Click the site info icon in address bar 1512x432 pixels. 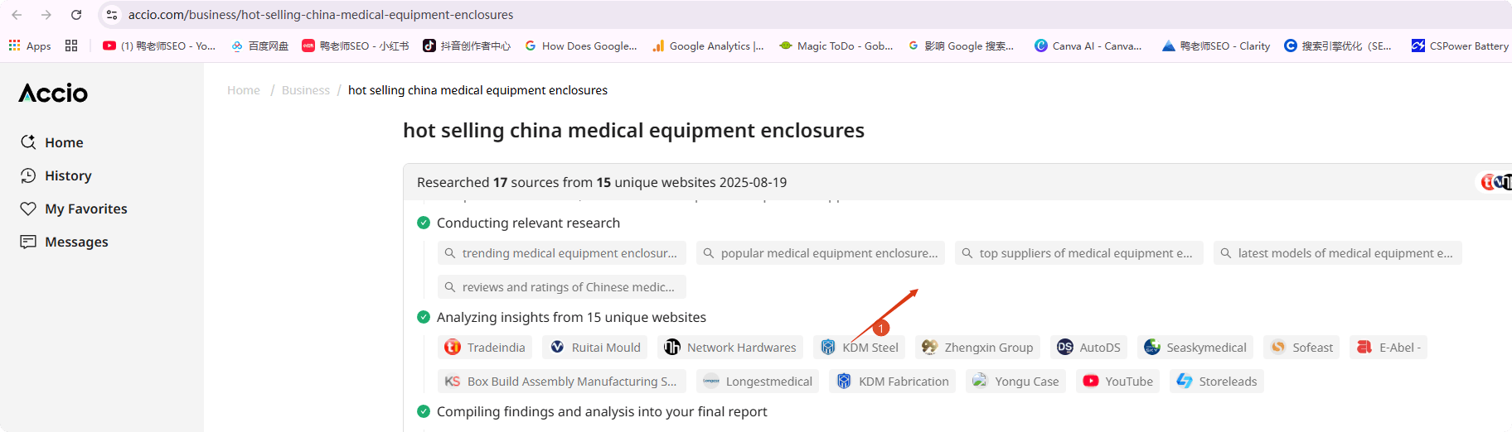click(x=112, y=15)
